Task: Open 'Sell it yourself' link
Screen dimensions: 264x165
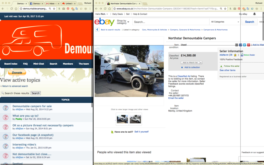Action: (x=142, y=132)
